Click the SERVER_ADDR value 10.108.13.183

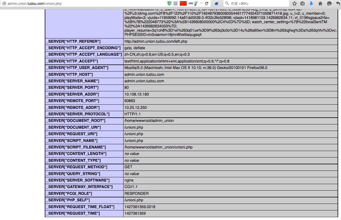137,94
